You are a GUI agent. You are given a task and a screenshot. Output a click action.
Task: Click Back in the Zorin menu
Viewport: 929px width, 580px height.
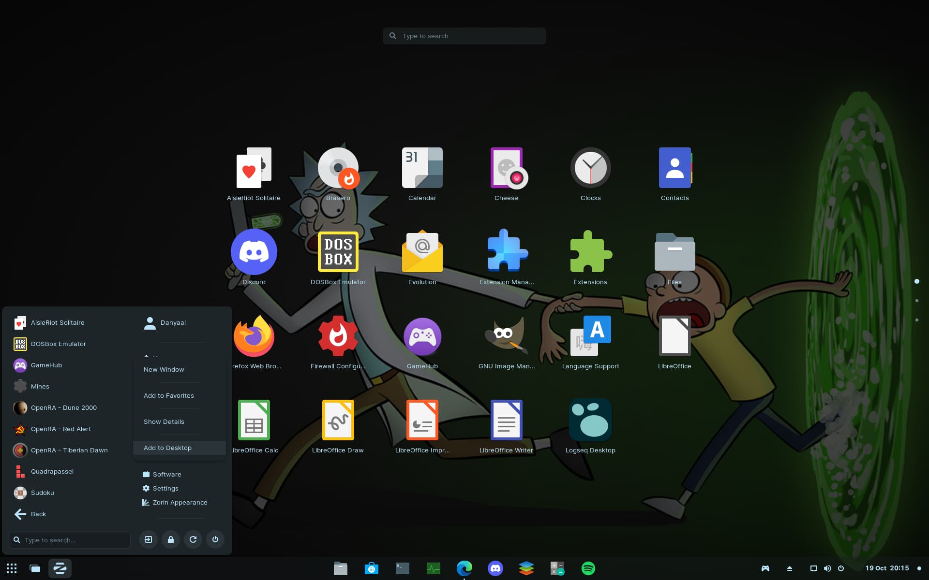pyautogui.click(x=69, y=514)
